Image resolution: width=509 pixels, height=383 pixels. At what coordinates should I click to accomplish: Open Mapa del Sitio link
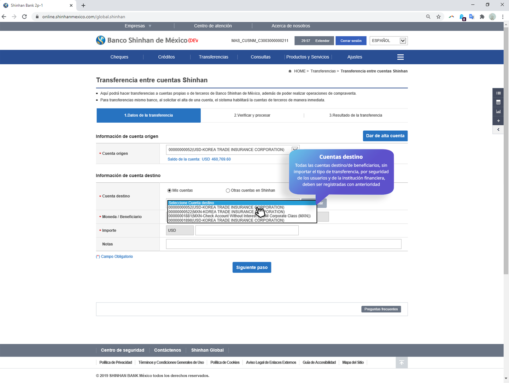point(353,363)
